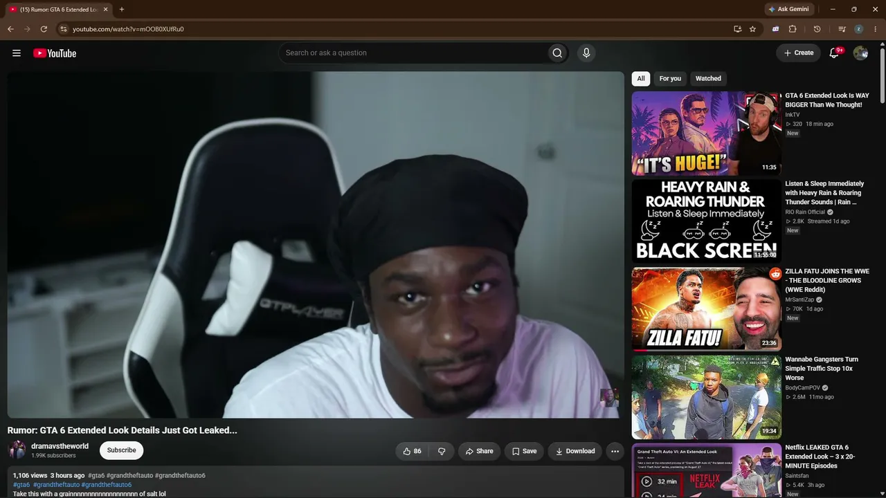Click the Share button
Image resolution: width=886 pixels, height=498 pixels.
click(x=480, y=451)
